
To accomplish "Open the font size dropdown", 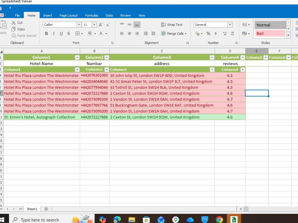I will coord(94,25).
